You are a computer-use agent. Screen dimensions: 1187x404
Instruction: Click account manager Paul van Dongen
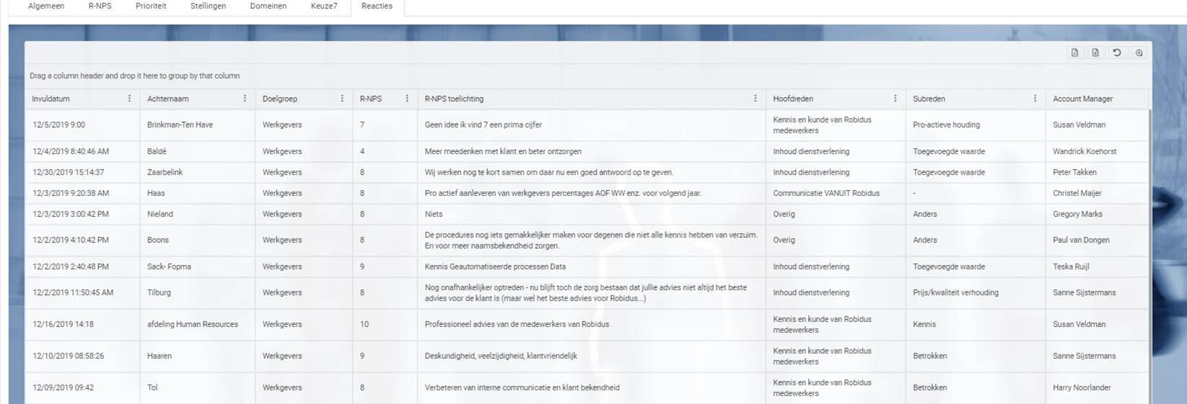coord(1081,240)
